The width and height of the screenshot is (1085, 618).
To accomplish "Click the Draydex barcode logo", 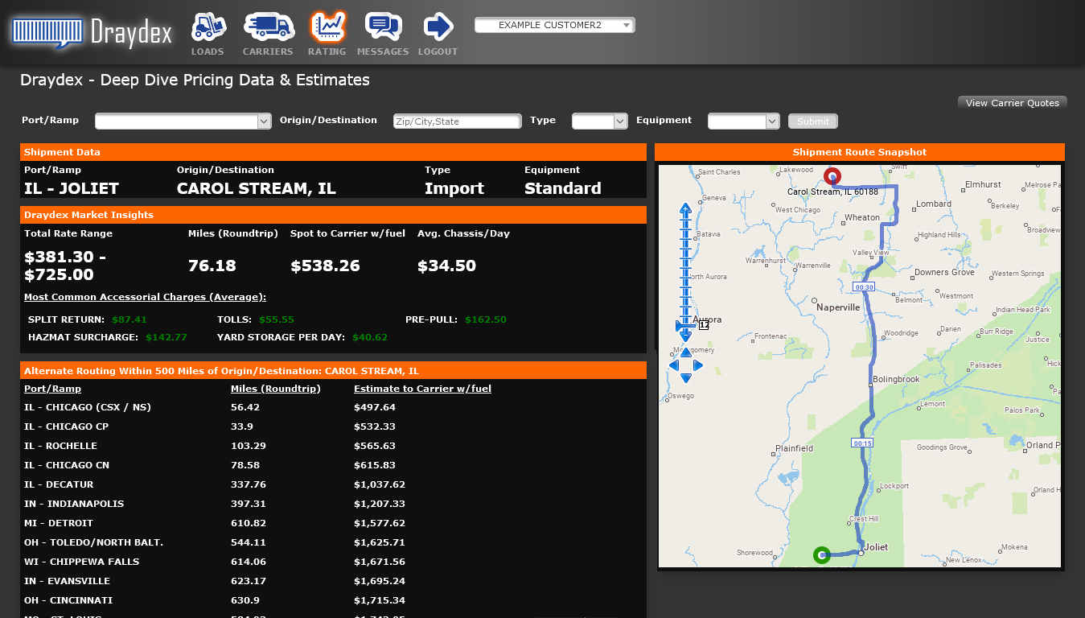I will (x=47, y=33).
